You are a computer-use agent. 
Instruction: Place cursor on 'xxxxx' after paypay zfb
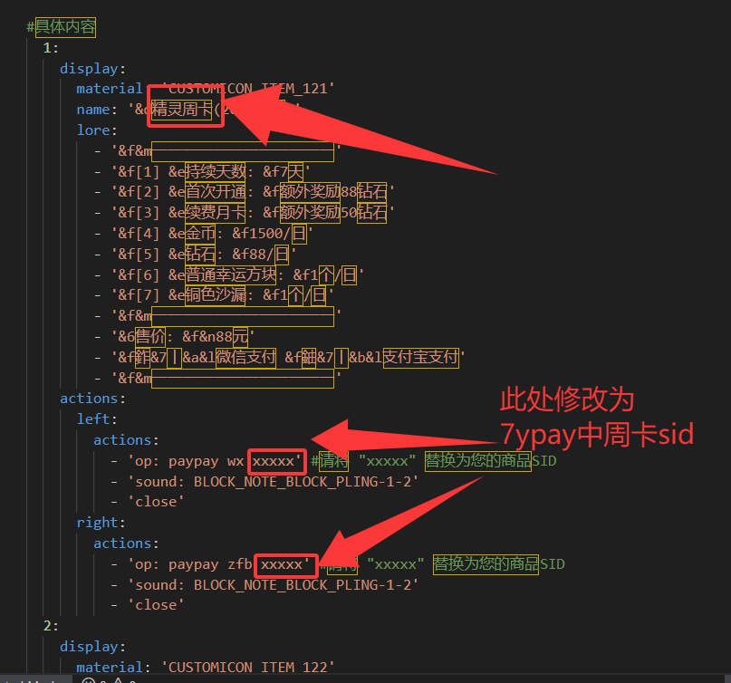[x=285, y=564]
